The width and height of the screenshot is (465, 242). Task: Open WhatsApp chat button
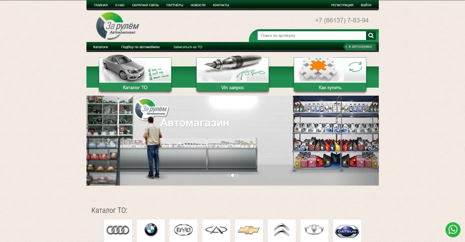(x=453, y=230)
